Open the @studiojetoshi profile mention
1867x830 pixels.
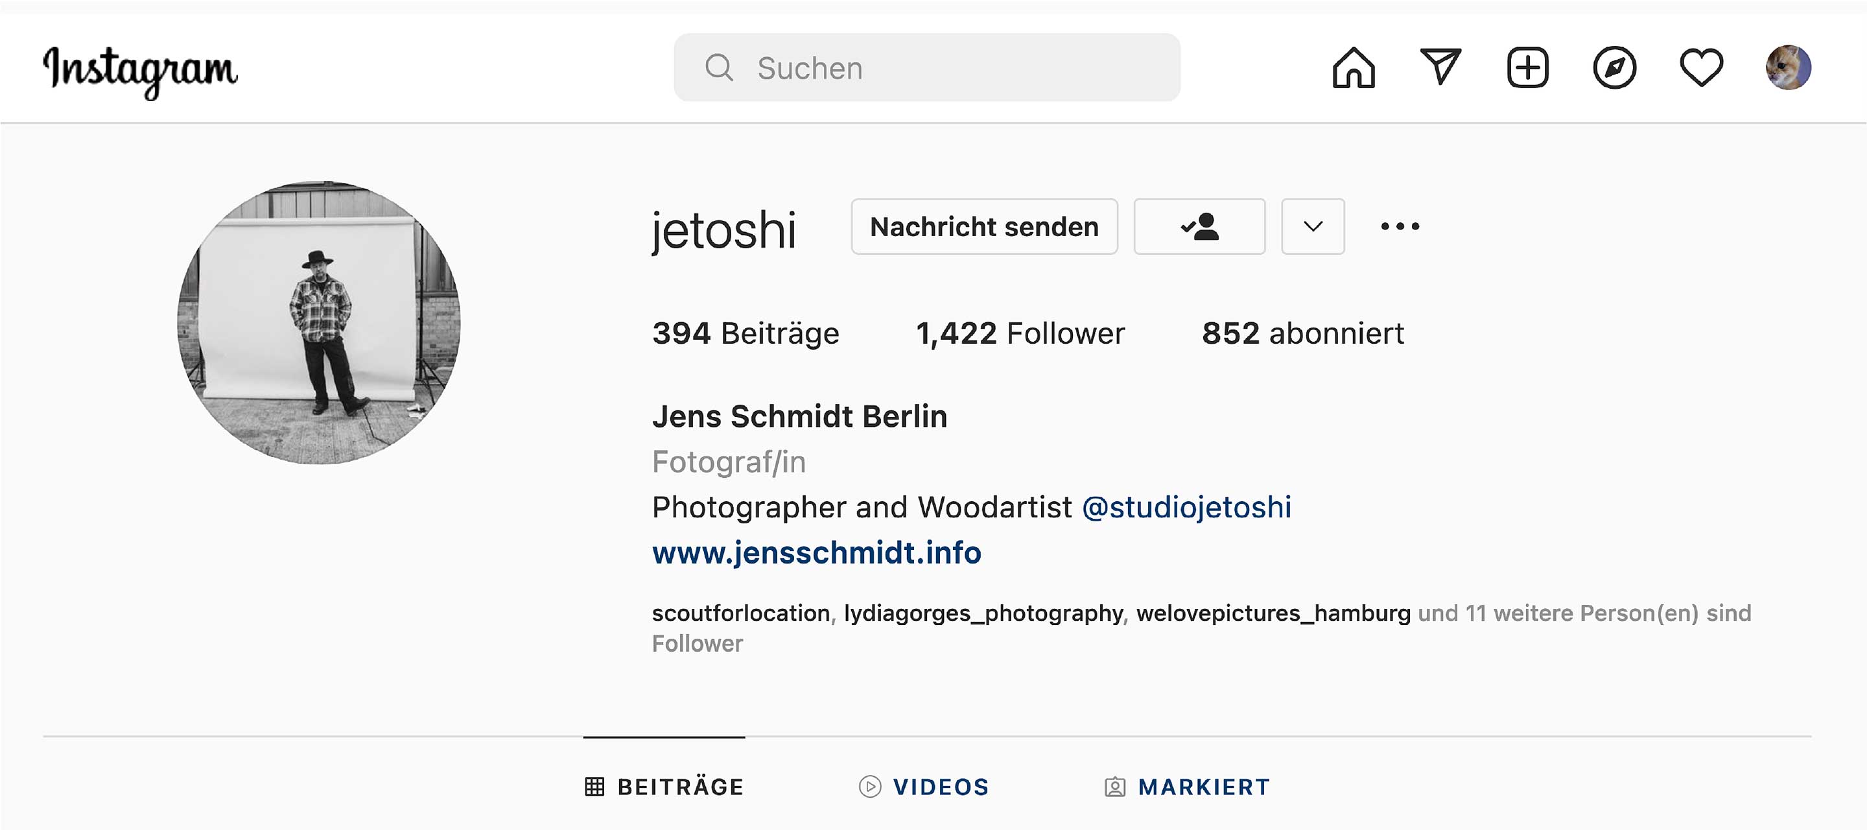click(1186, 508)
